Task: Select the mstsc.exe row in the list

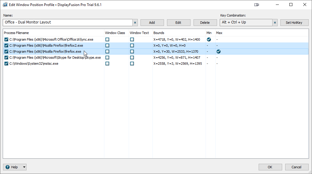Action: (x=34, y=64)
